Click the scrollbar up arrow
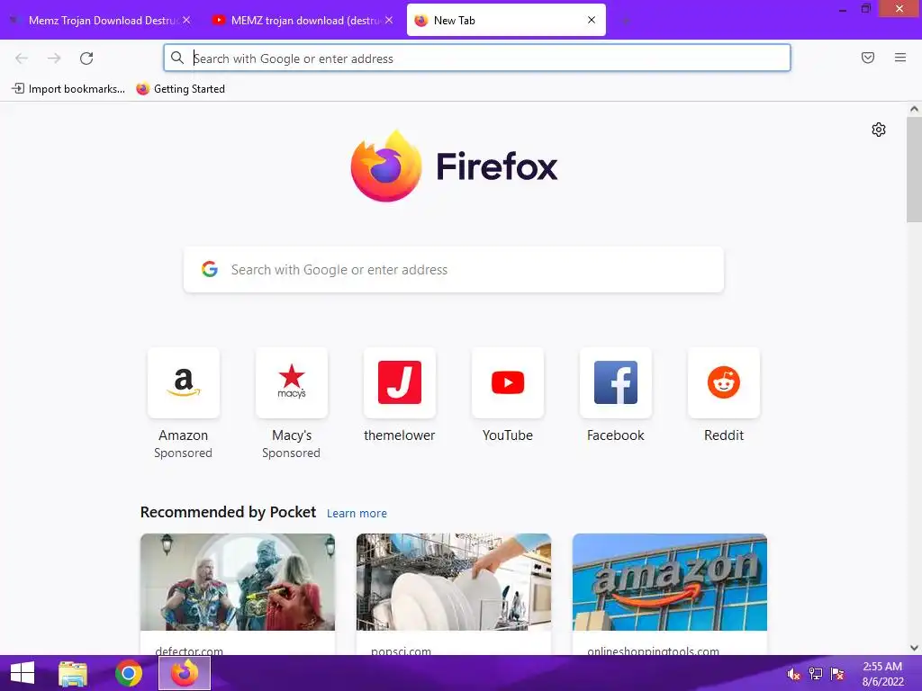 click(914, 109)
